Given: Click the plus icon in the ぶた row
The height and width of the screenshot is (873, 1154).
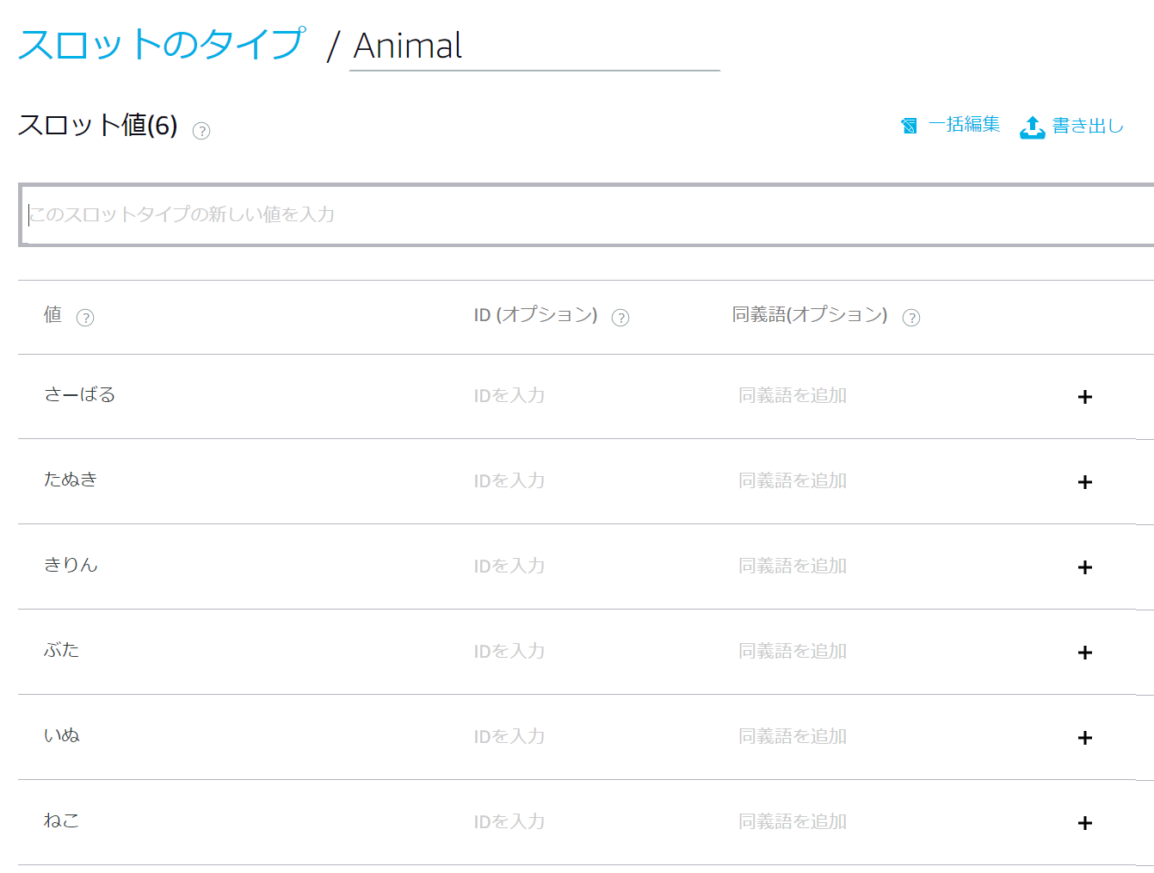Looking at the screenshot, I should click(x=1085, y=653).
